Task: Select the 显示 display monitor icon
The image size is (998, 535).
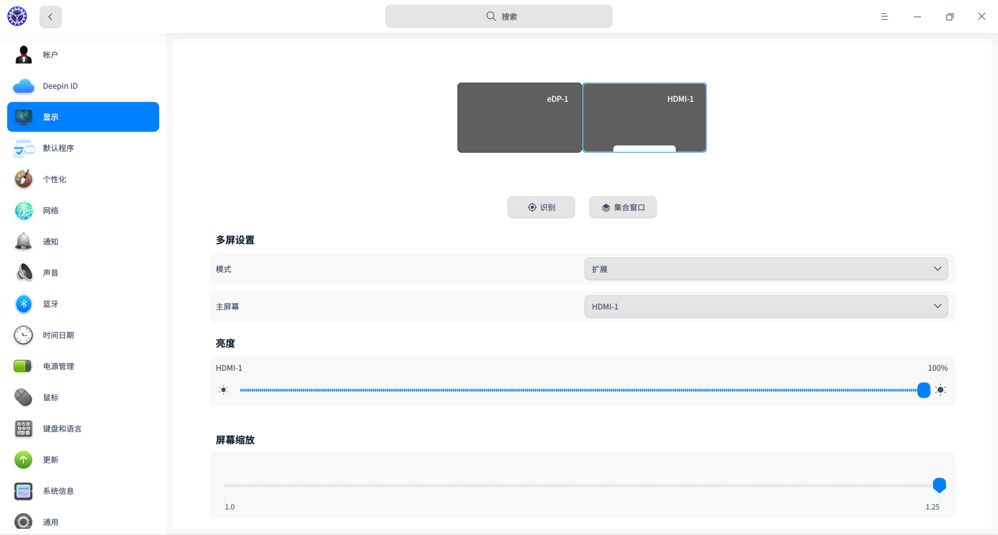Action: (x=23, y=117)
